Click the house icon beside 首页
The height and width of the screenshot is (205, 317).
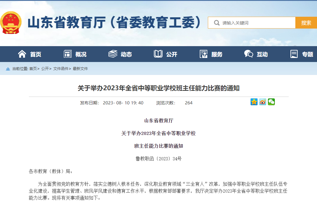[22, 54]
